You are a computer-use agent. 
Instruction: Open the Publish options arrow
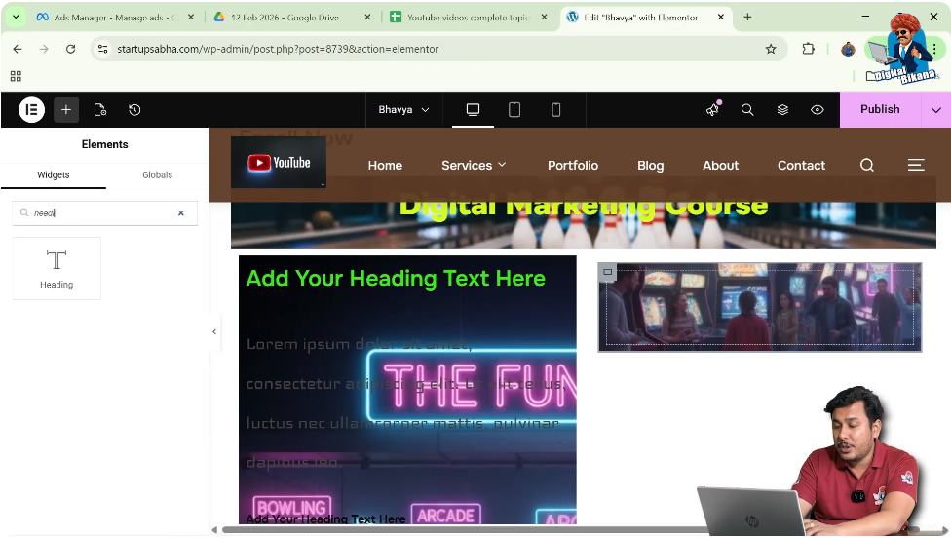pyautogui.click(x=936, y=110)
